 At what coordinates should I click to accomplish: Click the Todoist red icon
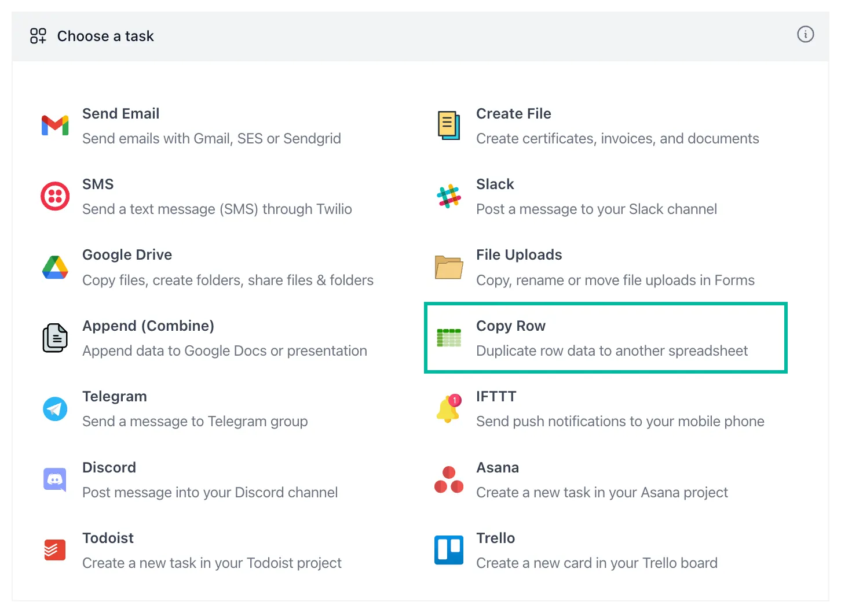[x=55, y=550]
